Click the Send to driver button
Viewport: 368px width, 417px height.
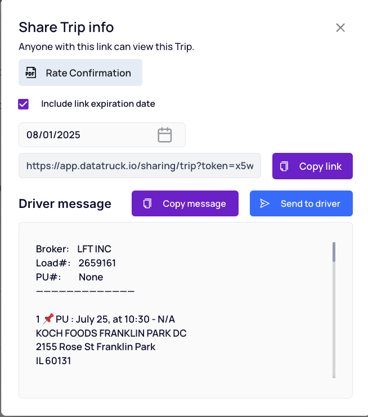click(x=301, y=203)
